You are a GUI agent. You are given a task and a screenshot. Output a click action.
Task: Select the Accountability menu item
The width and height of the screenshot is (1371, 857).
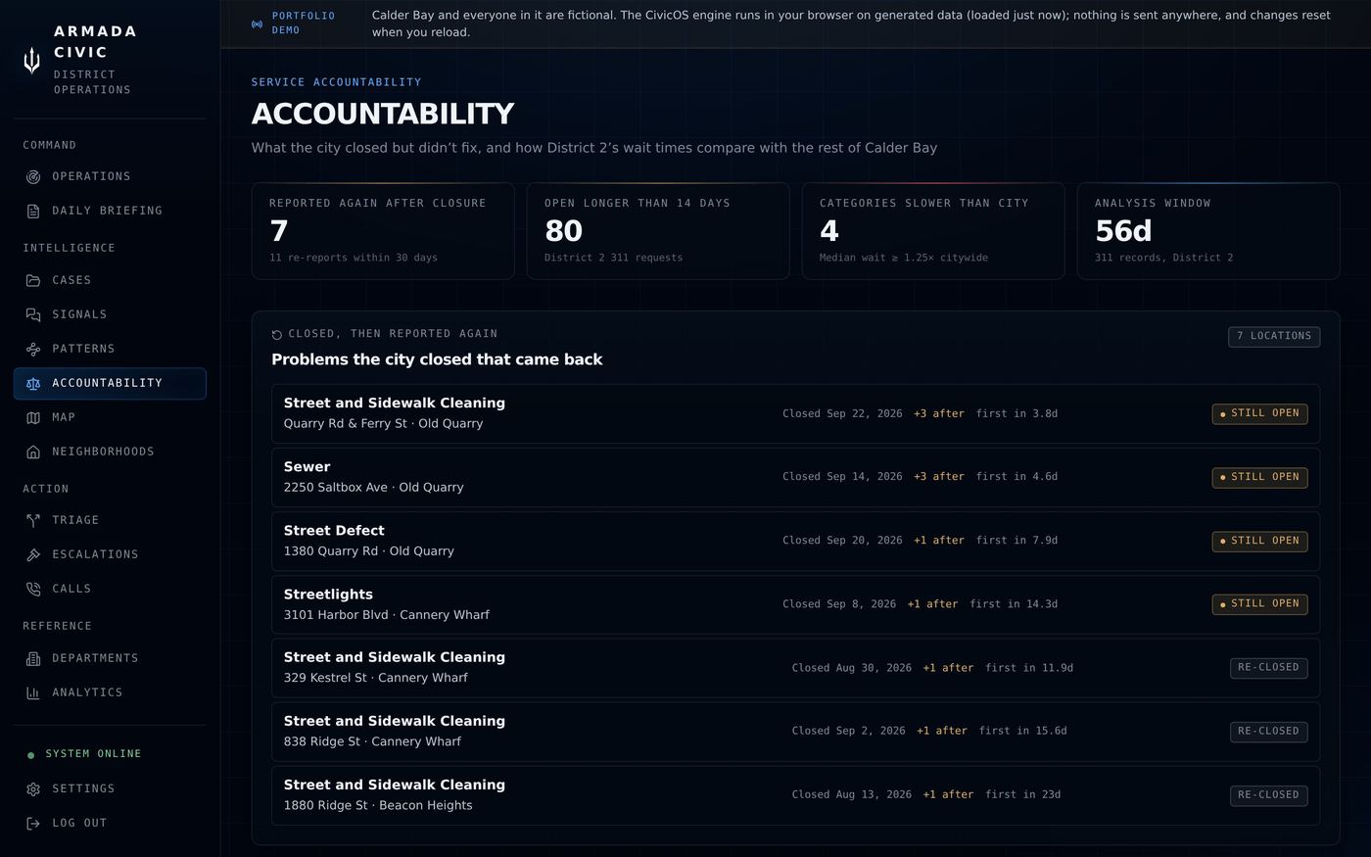[x=110, y=383]
